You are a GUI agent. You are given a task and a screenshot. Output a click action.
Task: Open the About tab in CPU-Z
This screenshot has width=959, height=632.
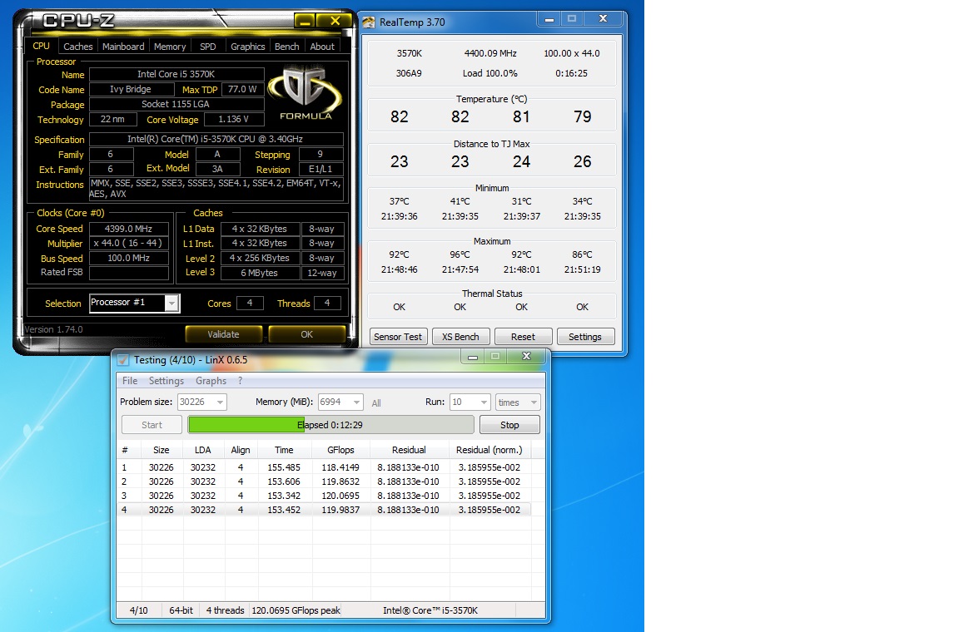click(x=322, y=47)
